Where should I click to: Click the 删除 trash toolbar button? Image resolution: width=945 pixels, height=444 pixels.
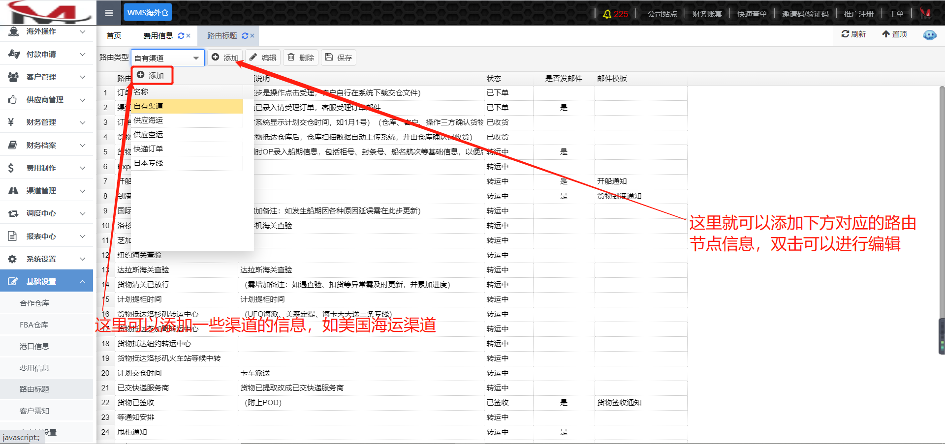[x=300, y=58]
